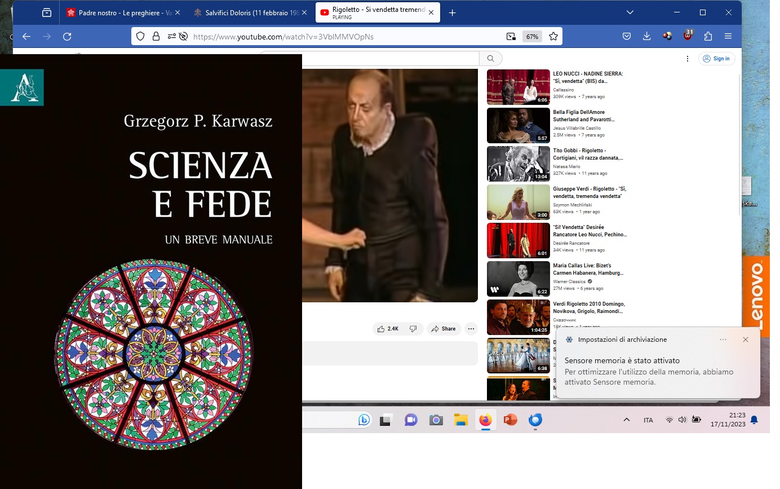
Task: Open the Tito Gobbi Rigoletto video thumbnail
Action: coord(518,164)
